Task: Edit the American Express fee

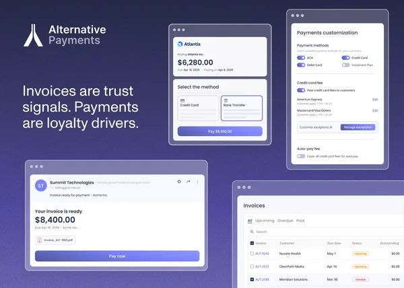Action: 375,100
